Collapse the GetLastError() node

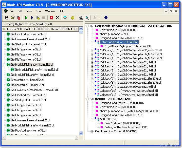92,119
